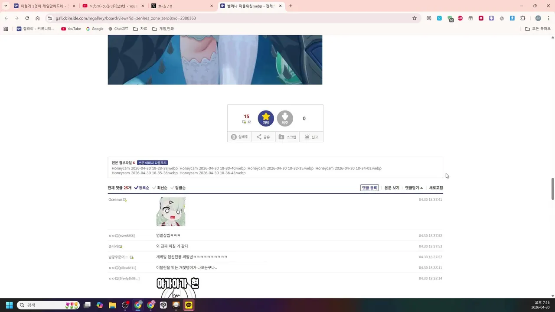Click the taskbar 검색 search box

tap(49, 305)
